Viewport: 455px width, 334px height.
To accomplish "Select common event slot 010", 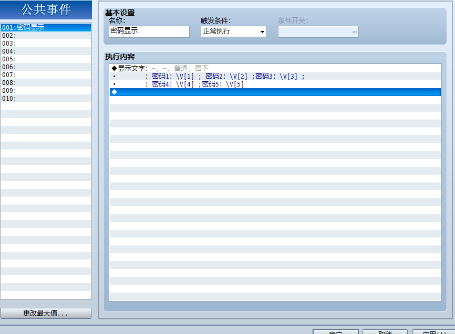I will click(x=46, y=98).
